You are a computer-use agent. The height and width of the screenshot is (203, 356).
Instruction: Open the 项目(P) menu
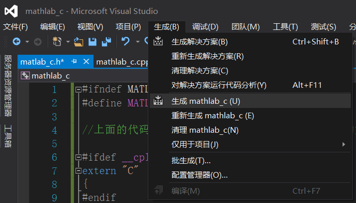[128, 27]
